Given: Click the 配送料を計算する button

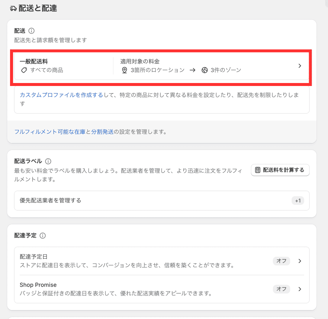Looking at the screenshot, I should pyautogui.click(x=280, y=170).
